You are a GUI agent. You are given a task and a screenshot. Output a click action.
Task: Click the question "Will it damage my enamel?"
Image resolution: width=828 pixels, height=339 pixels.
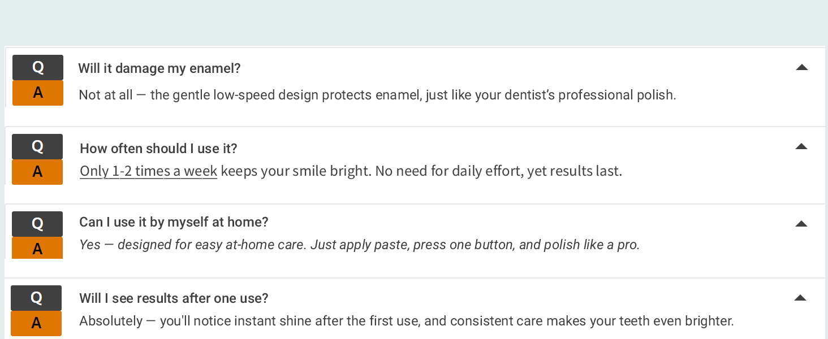point(159,68)
